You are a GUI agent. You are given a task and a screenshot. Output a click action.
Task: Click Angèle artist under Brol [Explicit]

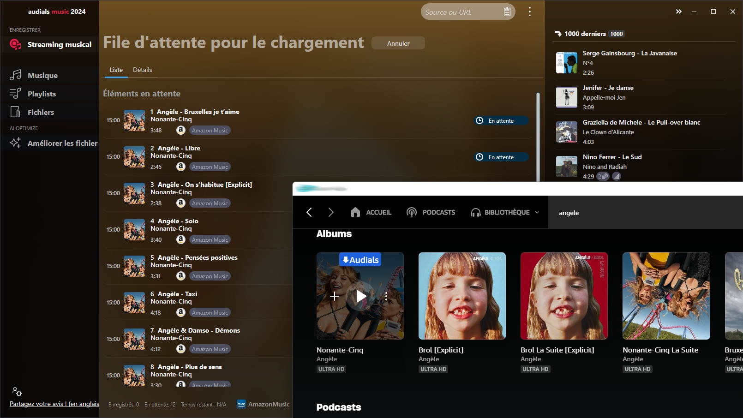coord(429,359)
